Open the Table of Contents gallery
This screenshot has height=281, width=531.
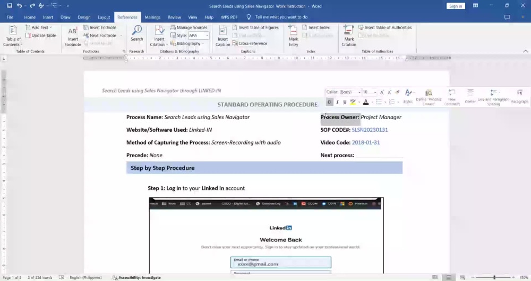pyautogui.click(x=13, y=36)
